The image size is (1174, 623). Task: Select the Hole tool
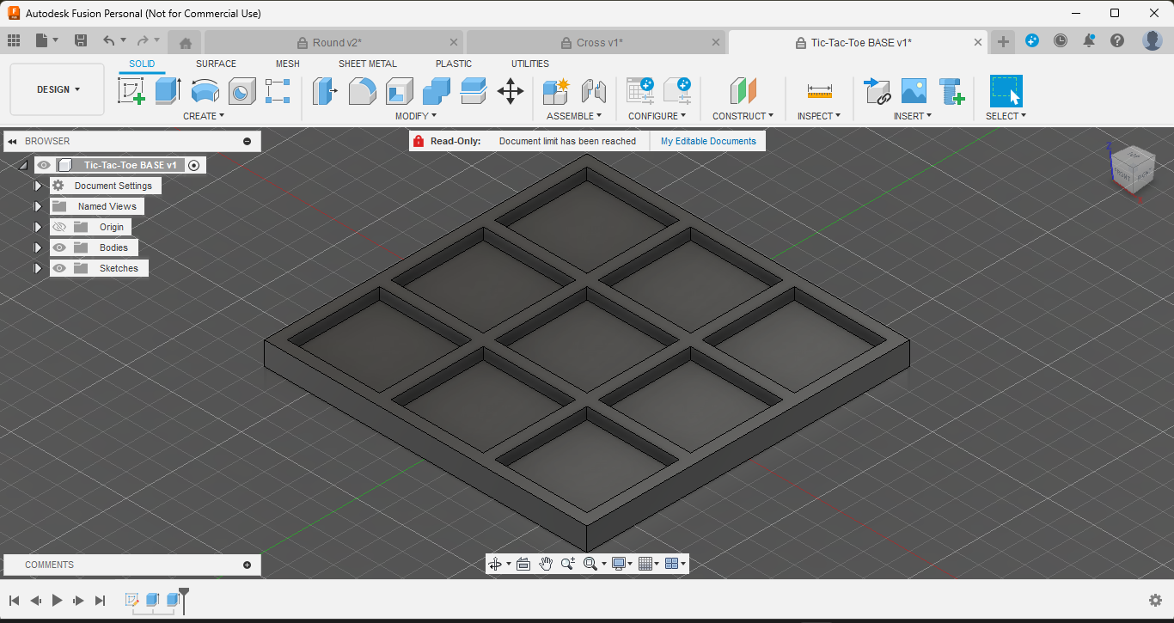coord(242,91)
